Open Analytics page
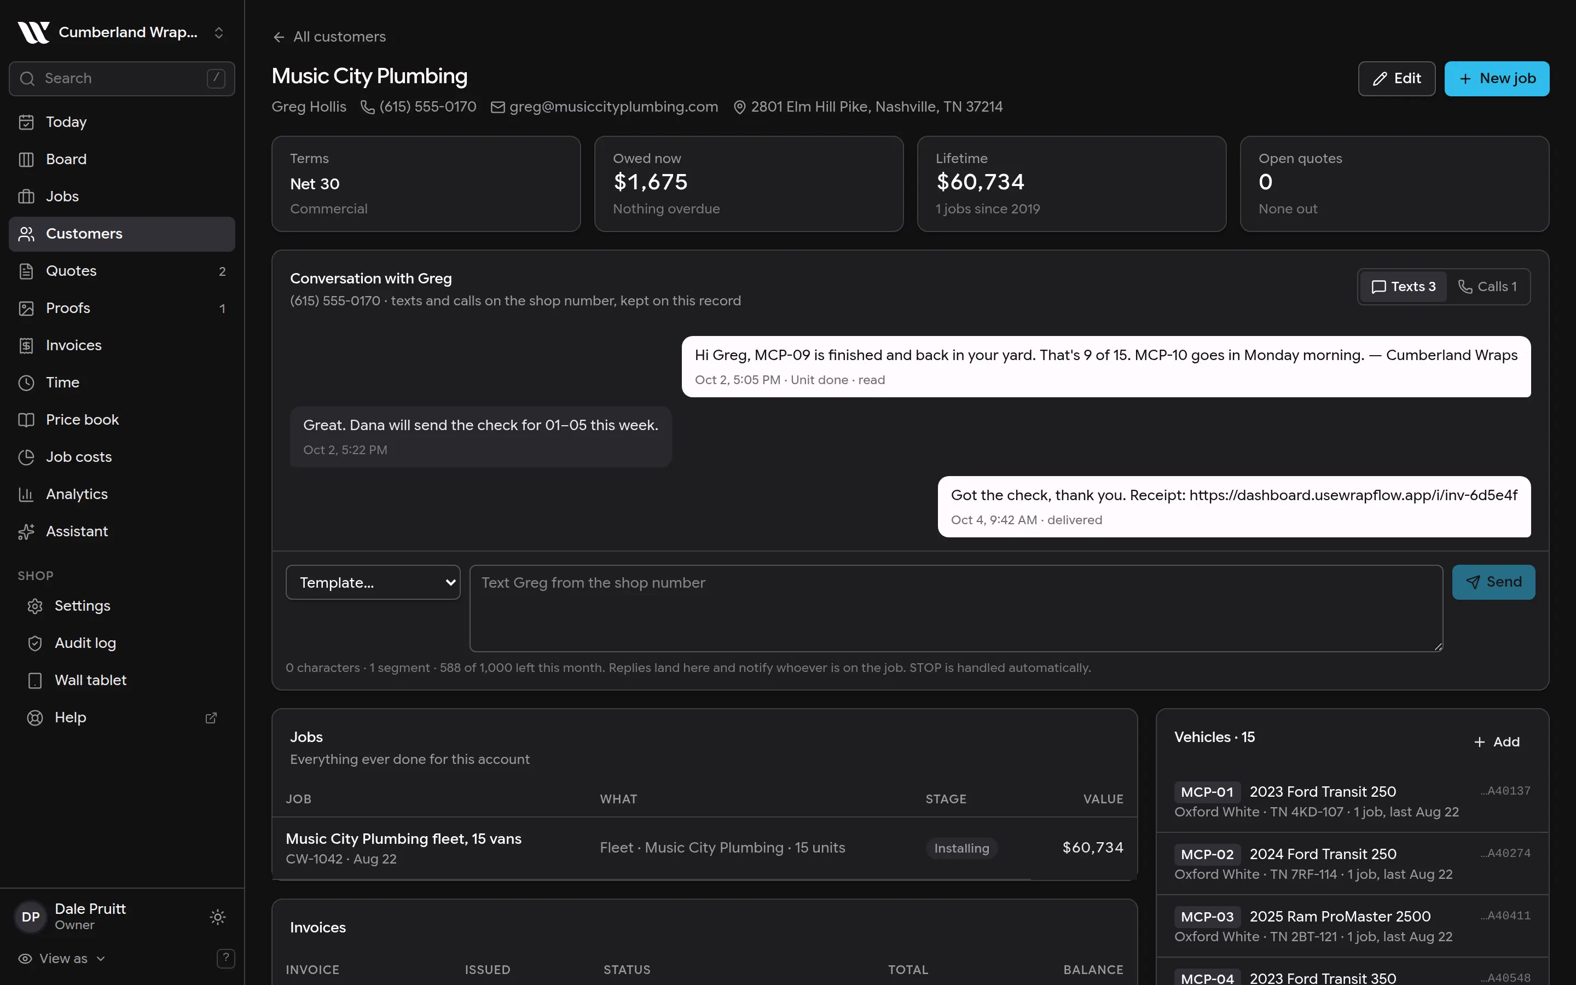Image resolution: width=1576 pixels, height=985 pixels. (122, 494)
